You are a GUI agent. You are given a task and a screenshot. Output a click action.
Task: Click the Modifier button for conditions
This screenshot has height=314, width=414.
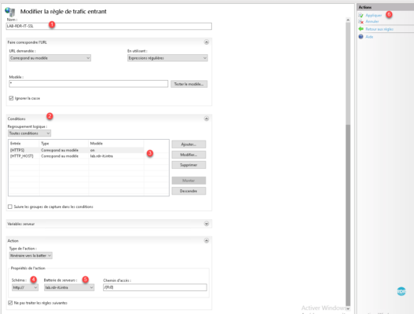pos(189,155)
